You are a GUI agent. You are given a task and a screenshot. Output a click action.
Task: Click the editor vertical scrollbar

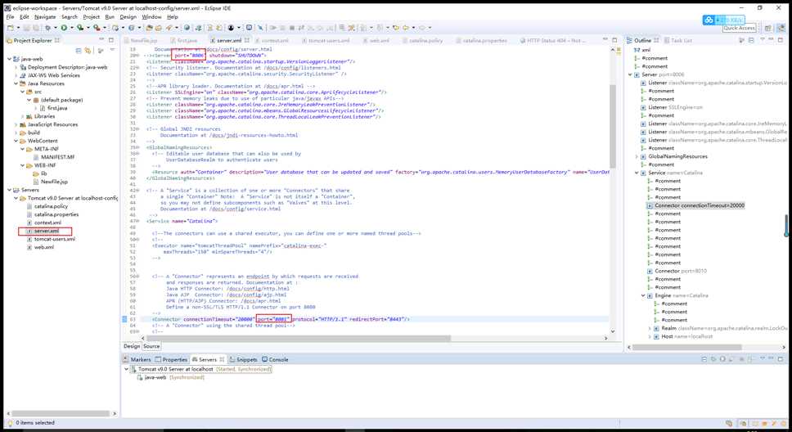[x=613, y=127]
